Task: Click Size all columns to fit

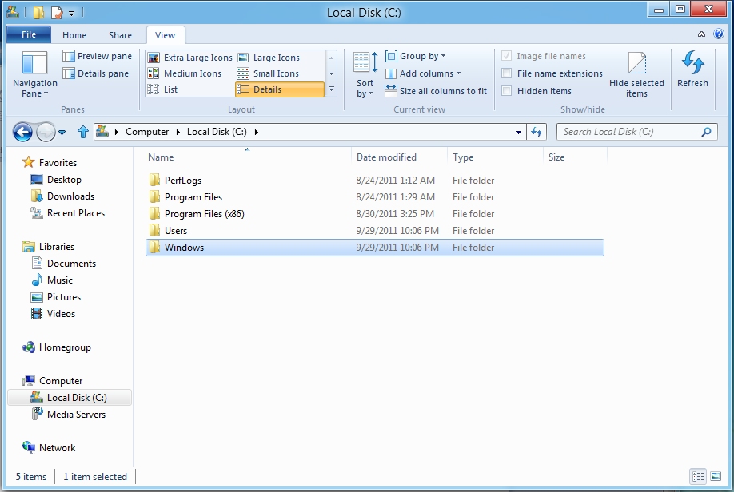Action: tap(436, 91)
